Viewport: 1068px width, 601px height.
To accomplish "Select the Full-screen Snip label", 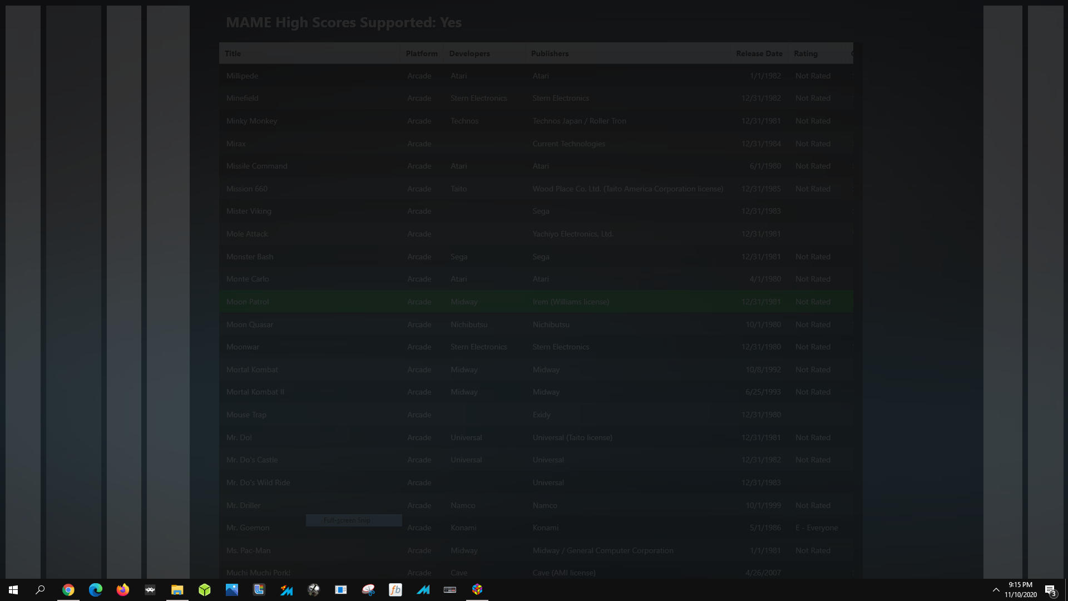I will (347, 520).
